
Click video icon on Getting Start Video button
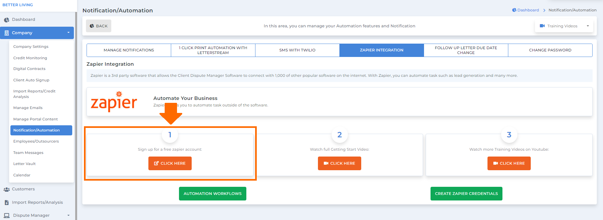(x=326, y=163)
